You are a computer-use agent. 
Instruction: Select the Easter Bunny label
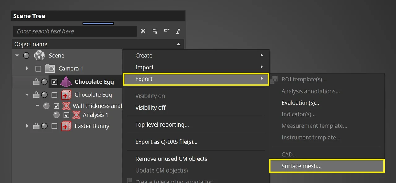(x=92, y=126)
